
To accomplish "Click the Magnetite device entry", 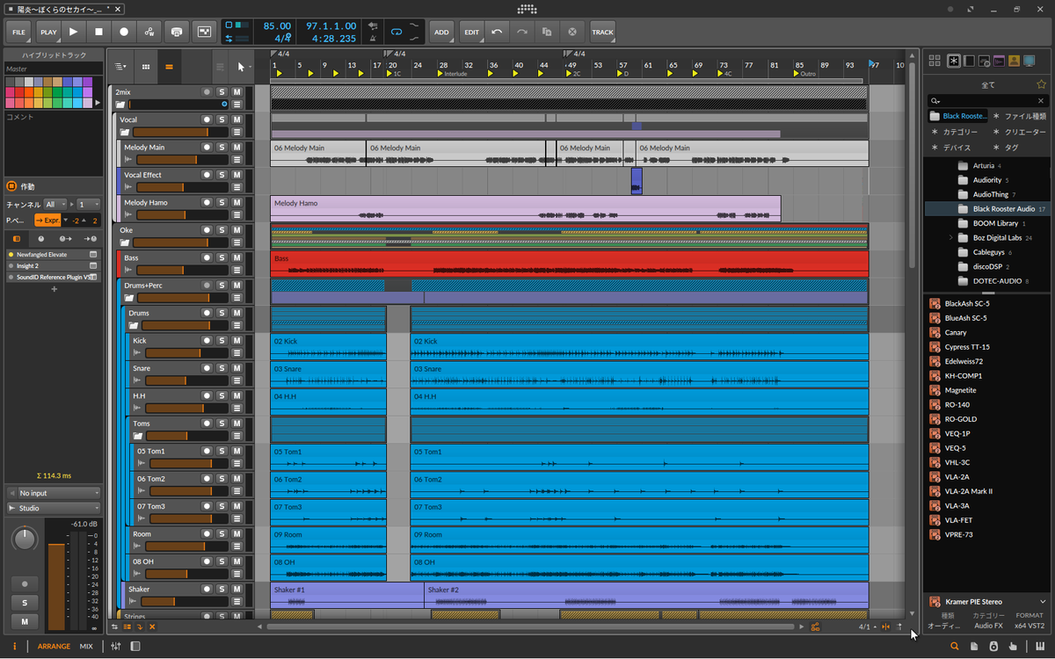I will point(960,390).
